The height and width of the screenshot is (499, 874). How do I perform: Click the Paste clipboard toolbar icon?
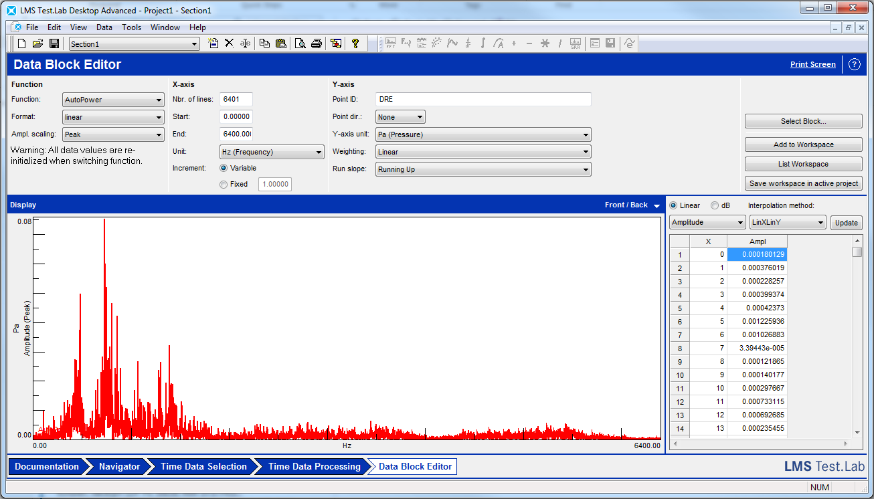(281, 43)
